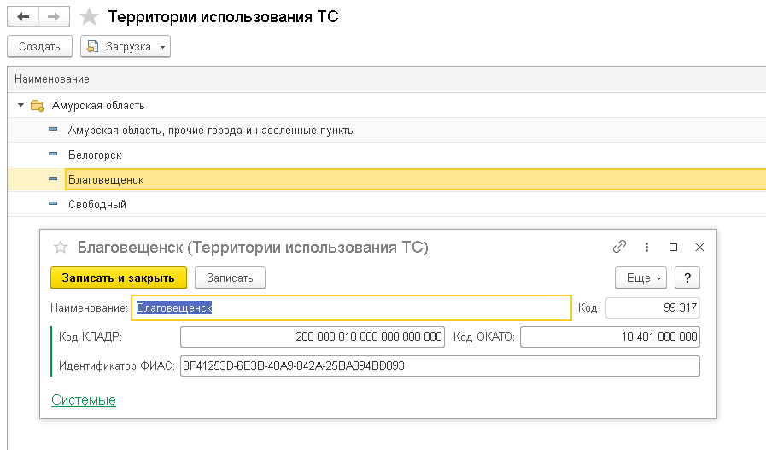The height and width of the screenshot is (450, 766).
Task: Select the Свободный list entry
Action: pyautogui.click(x=97, y=205)
